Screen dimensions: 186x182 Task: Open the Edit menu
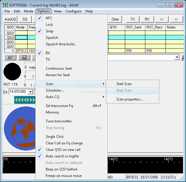17,11
